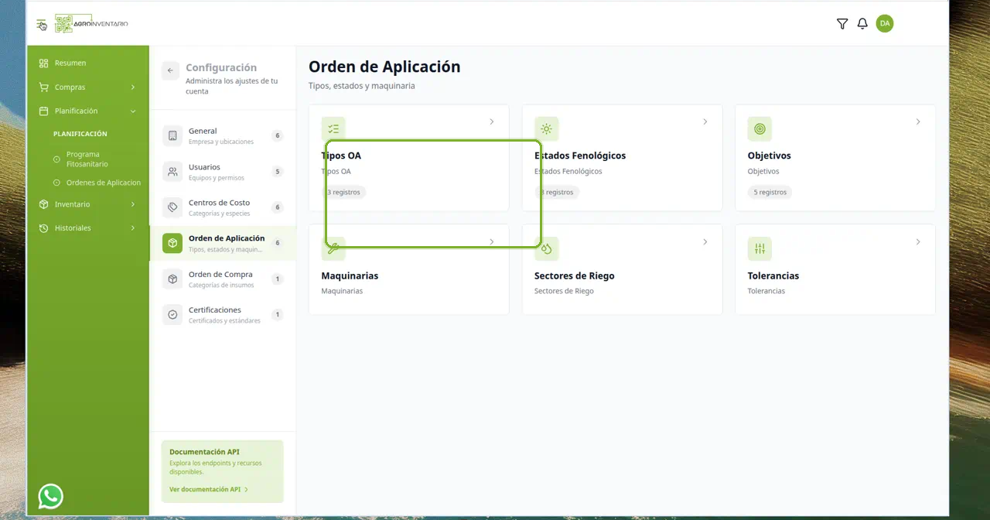
Task: Select Orden de Aplicación section
Action: coord(223,243)
